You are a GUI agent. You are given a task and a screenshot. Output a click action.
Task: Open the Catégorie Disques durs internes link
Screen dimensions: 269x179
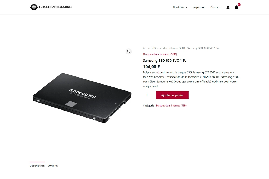pyautogui.click(x=171, y=105)
